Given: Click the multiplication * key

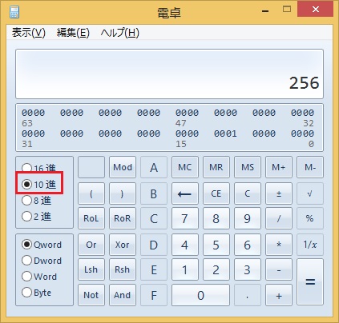Looking at the screenshot, I should click(279, 245).
